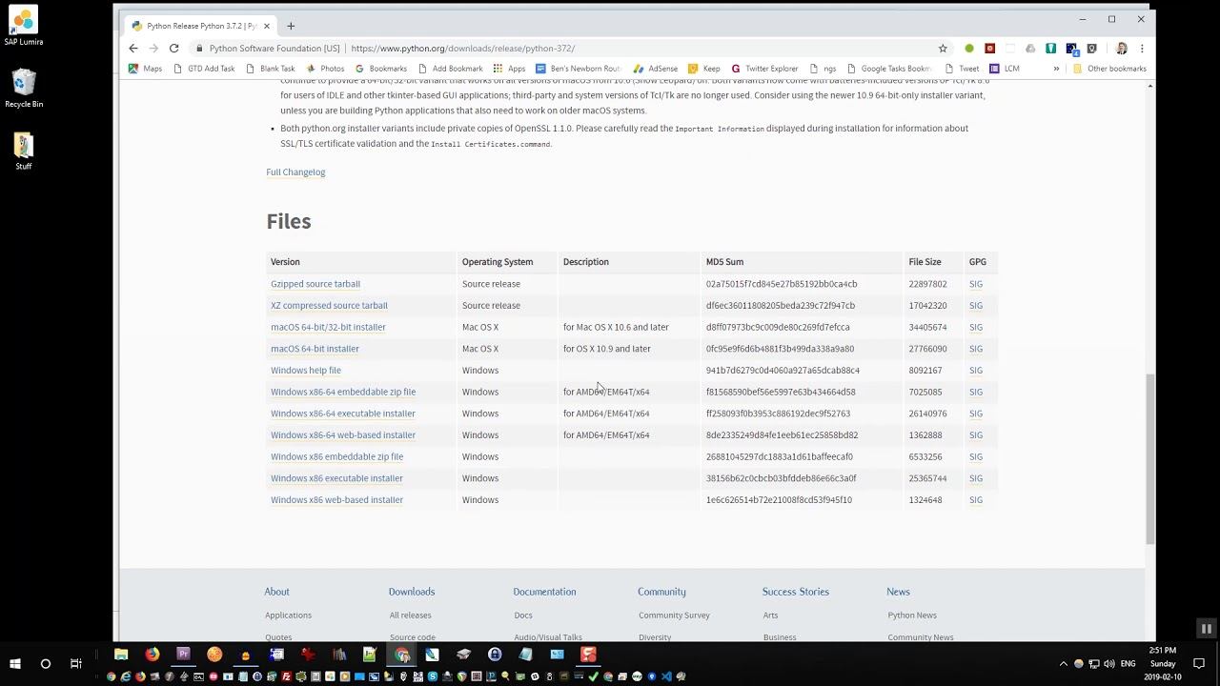Download Windows x86-64 web-based installer
The image size is (1220, 686).
tap(343, 435)
